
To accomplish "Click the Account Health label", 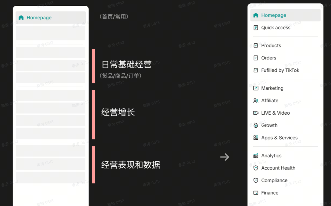I will click(278, 168).
